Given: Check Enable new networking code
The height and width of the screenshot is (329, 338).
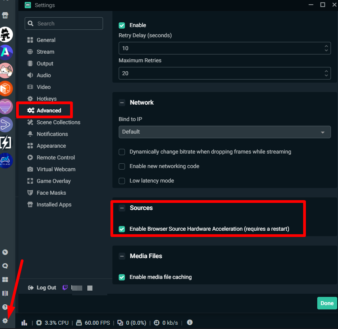Looking at the screenshot, I should pos(122,166).
